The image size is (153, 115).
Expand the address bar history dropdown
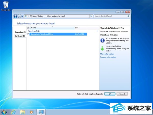(88, 16)
